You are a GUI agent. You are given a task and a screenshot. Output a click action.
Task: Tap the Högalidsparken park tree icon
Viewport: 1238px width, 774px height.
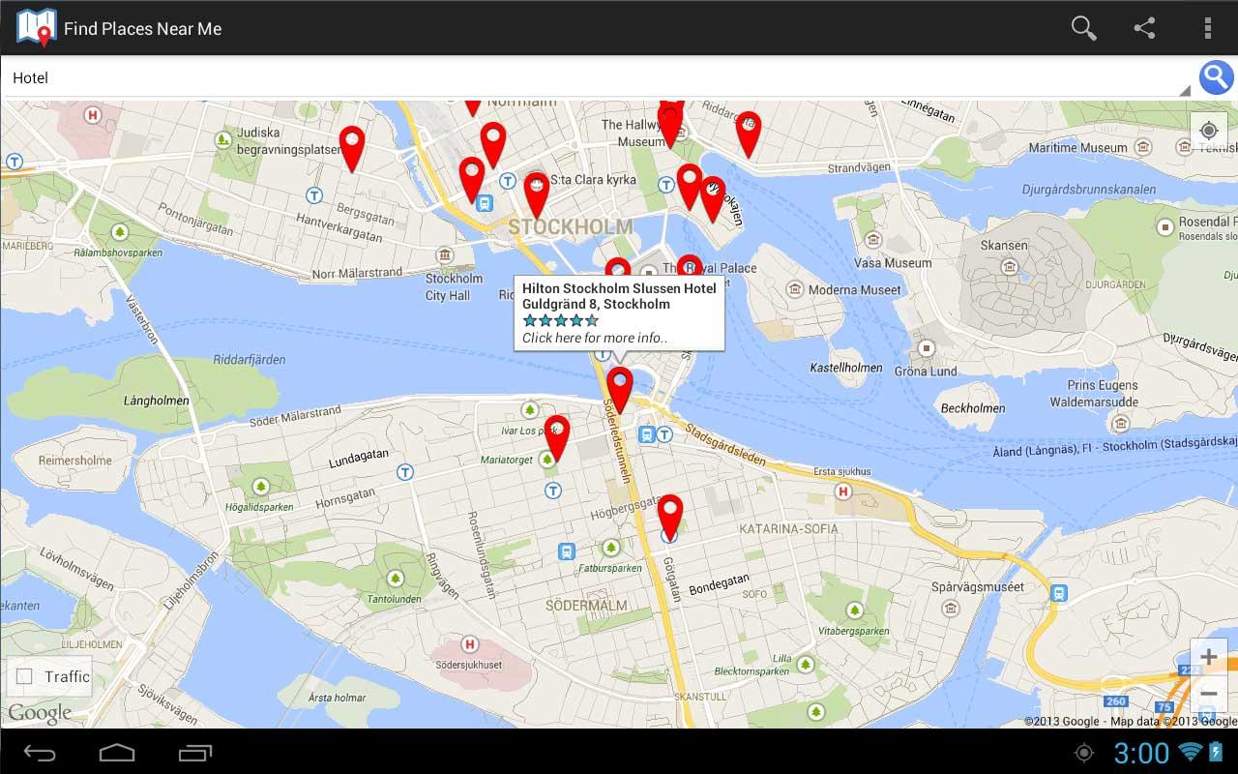pos(260,486)
